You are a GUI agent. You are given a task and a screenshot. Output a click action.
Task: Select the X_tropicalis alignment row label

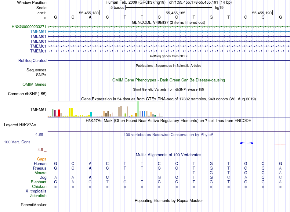[36, 191]
